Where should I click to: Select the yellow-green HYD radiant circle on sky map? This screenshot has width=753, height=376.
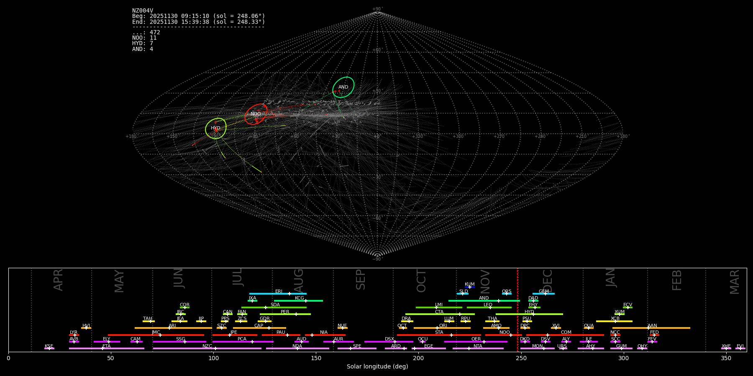point(215,128)
